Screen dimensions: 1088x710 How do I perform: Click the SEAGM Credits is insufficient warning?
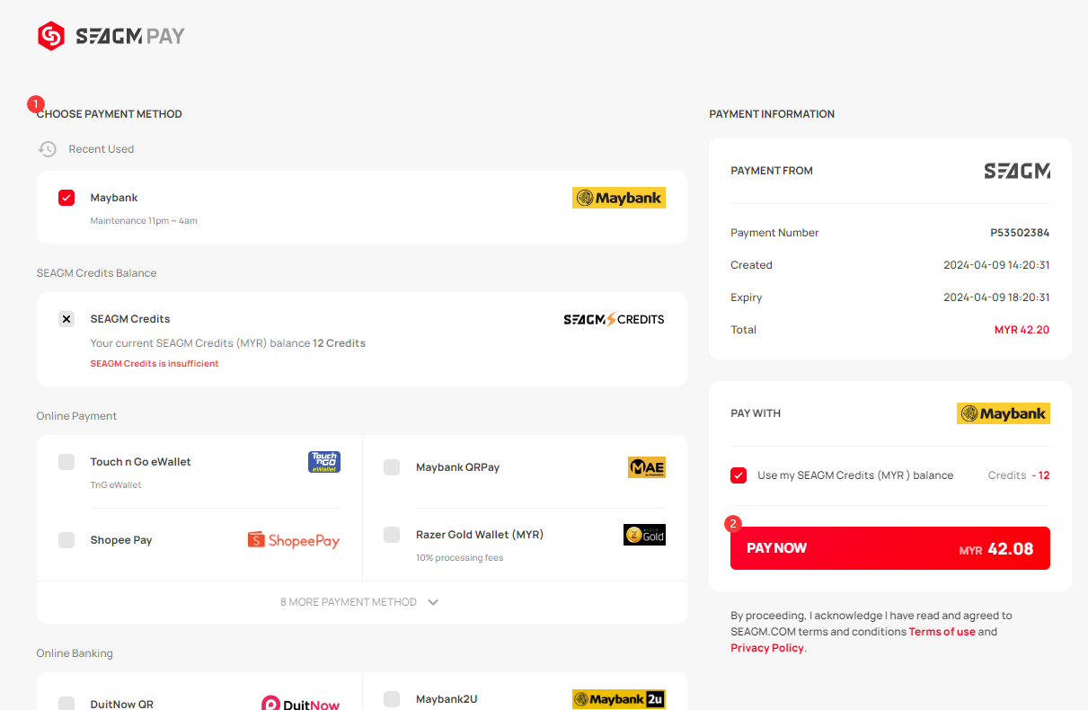155,364
